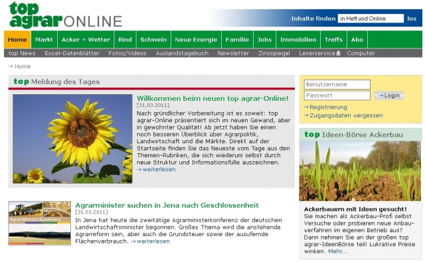Open the Familie tab

(x=237, y=40)
